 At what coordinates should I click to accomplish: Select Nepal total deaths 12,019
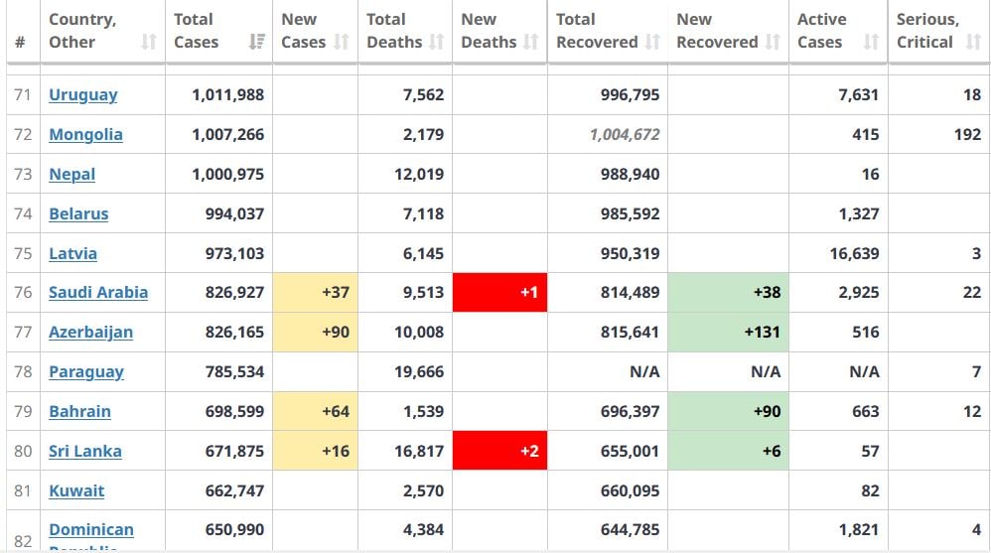coord(419,175)
